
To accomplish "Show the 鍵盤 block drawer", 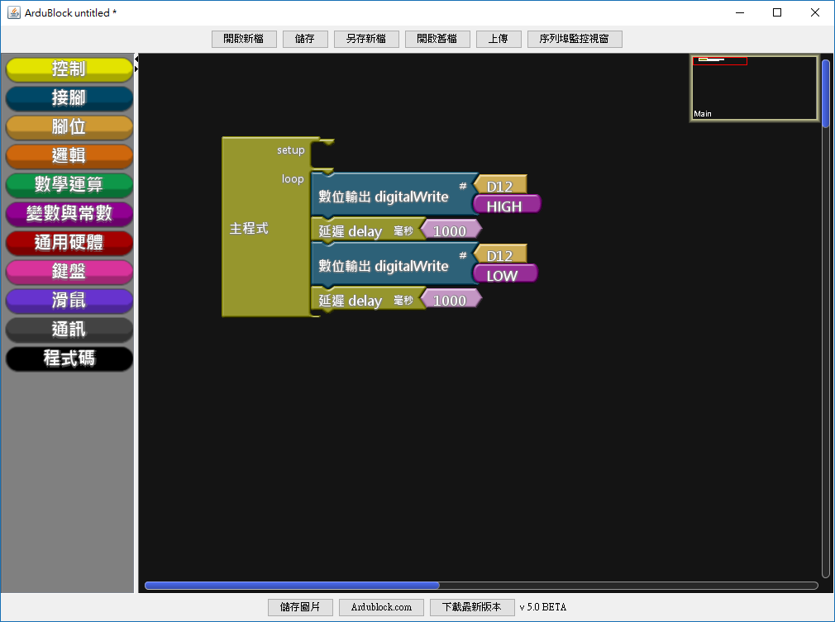I will coord(69,272).
